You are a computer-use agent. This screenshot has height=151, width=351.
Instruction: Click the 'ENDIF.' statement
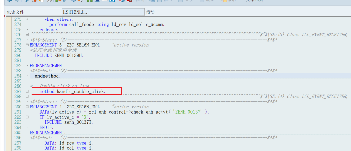(x=46, y=127)
